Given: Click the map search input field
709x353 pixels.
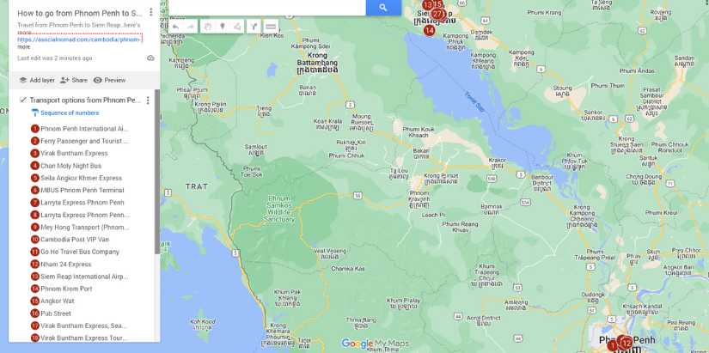Looking at the screenshot, I should click(x=266, y=8).
